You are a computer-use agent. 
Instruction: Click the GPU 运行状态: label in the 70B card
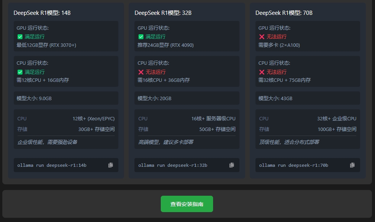[274, 28]
